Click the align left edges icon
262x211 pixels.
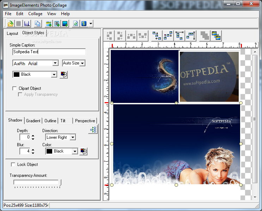(x=109, y=36)
